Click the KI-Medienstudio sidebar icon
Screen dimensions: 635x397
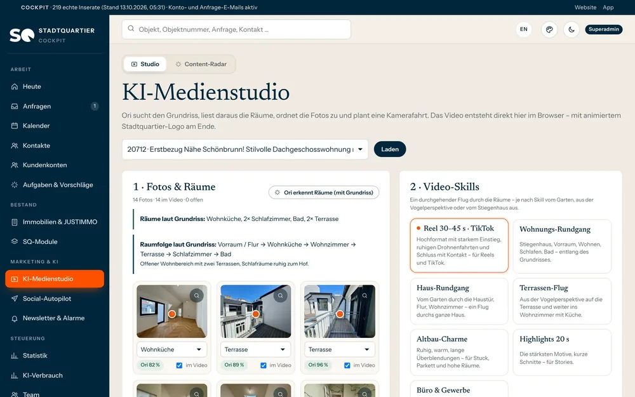click(x=15, y=279)
